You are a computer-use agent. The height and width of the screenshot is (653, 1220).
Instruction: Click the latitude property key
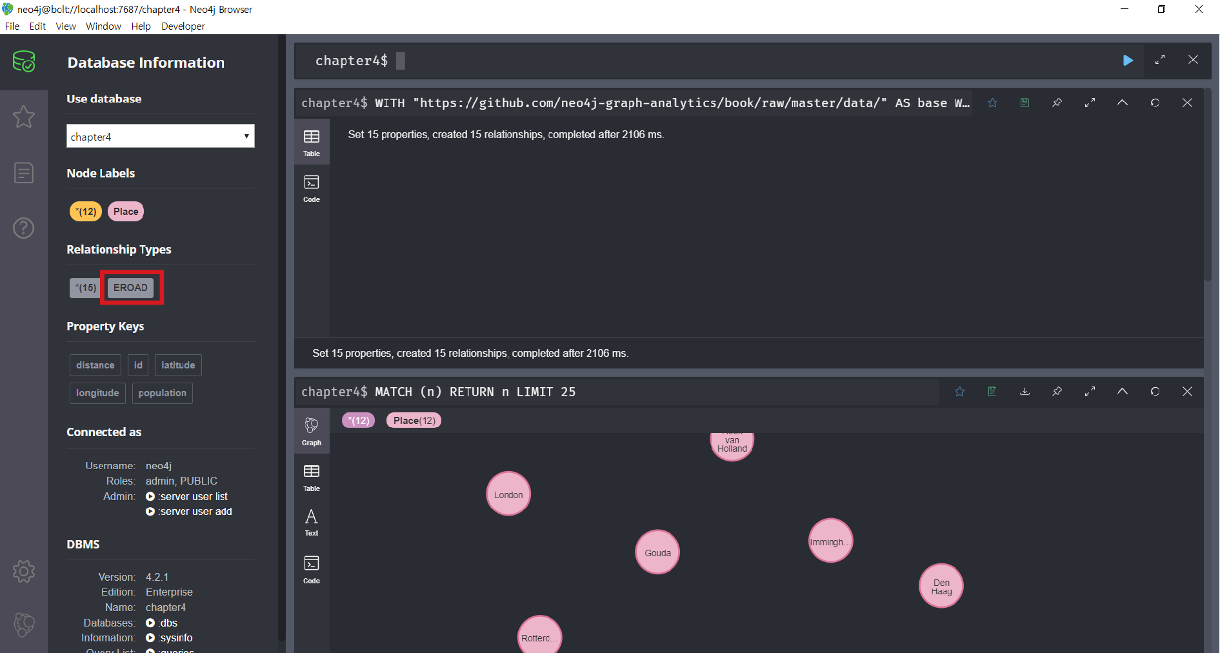[x=178, y=365]
